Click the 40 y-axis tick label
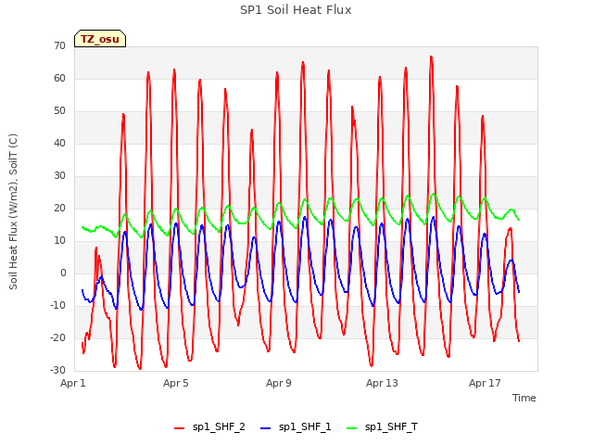Screen dimensions: 593x445 pyautogui.click(x=59, y=143)
